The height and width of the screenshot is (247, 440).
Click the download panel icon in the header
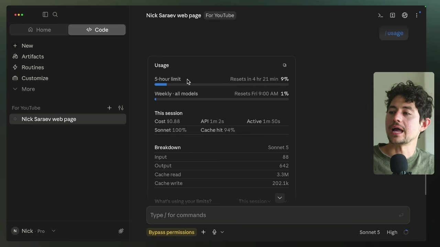[x=393, y=15]
